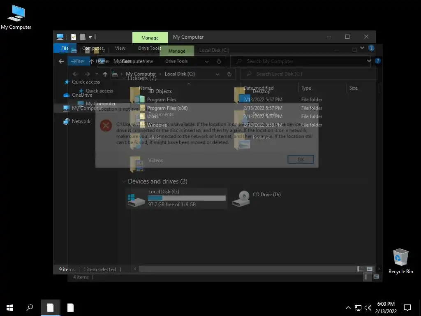The image size is (421, 316).
Task: Click the Local Disk (C:) storage usage bar
Action: 187,198
